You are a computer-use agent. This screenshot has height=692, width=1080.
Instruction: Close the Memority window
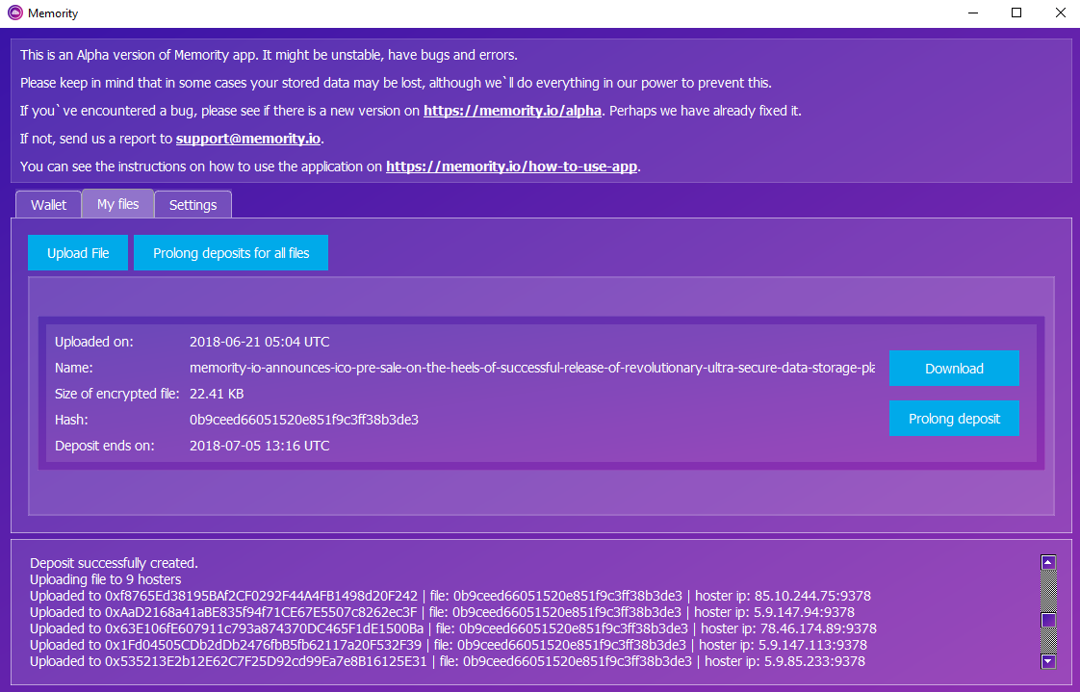pos(1060,13)
